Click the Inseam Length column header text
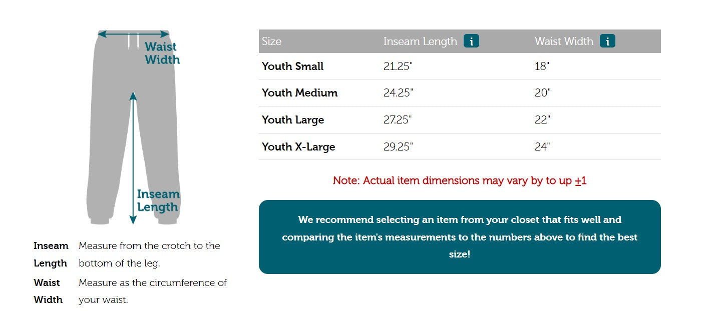Screen dimensions: 717x311 [420, 41]
